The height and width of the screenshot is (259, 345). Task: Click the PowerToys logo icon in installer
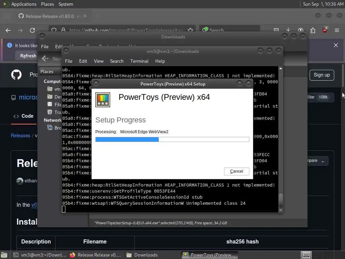(103, 100)
